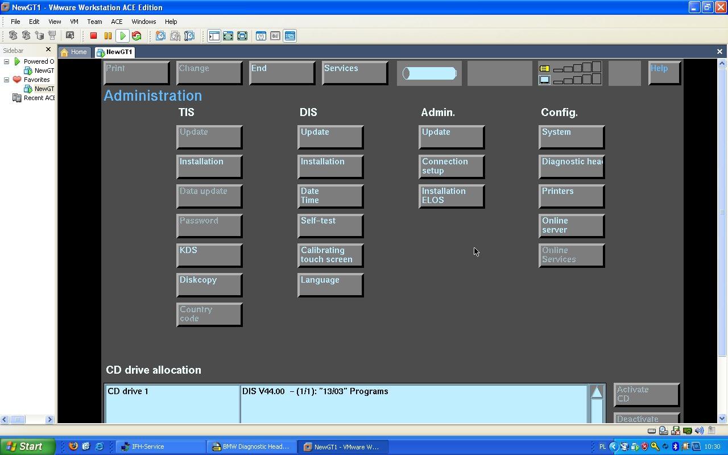Collapse the Powered On tree node
This screenshot has width=728, height=455.
coord(7,61)
